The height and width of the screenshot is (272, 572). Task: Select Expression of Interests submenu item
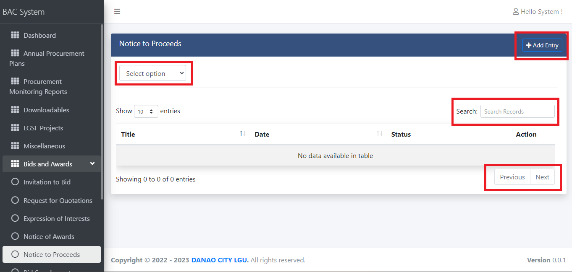[x=51, y=218]
